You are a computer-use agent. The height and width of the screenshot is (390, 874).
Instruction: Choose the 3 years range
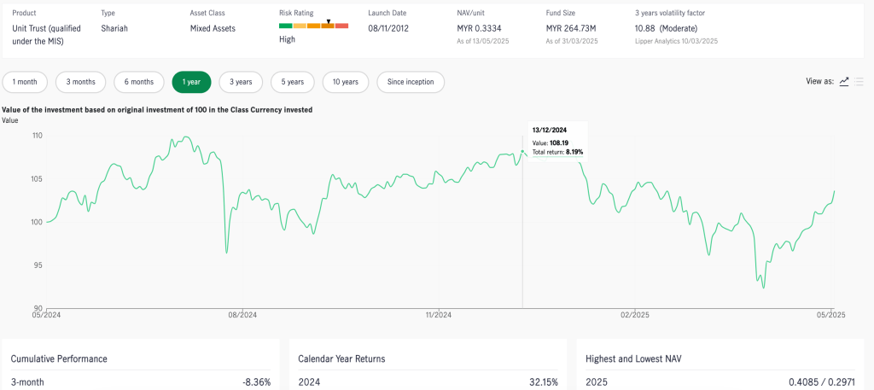(241, 82)
